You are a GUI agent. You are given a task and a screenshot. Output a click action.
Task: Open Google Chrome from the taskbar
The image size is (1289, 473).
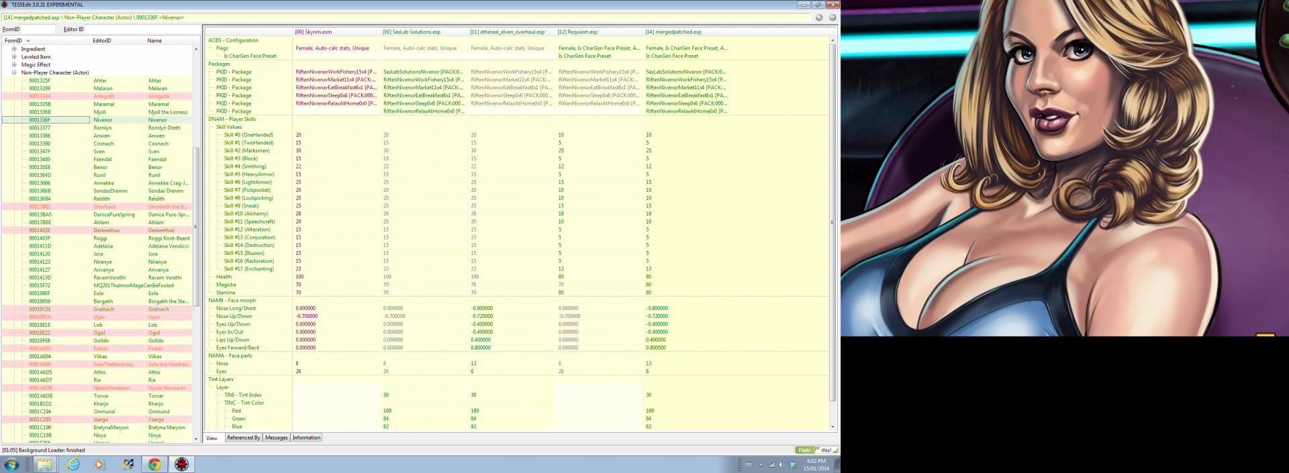[x=154, y=464]
